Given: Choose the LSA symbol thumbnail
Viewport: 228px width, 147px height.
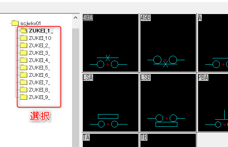Looking at the screenshot, I should point(110,103).
